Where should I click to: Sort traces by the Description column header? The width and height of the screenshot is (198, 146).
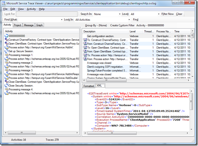[x=105, y=31]
